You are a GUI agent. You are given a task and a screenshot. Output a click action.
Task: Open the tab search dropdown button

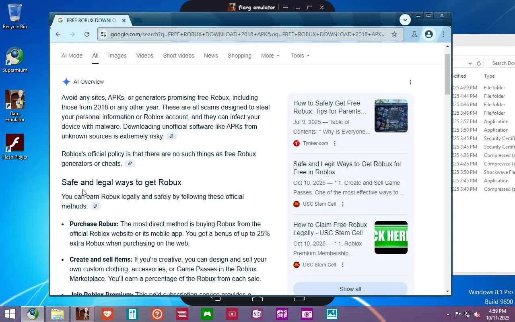coord(405,20)
